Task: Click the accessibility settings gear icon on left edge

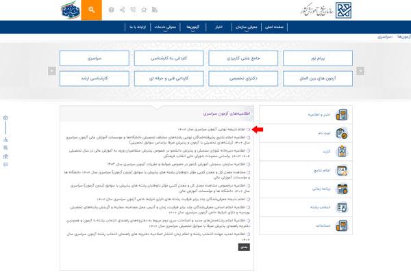Action: (5, 118)
